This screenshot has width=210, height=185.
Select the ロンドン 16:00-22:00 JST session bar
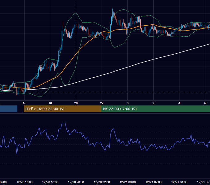(62, 109)
